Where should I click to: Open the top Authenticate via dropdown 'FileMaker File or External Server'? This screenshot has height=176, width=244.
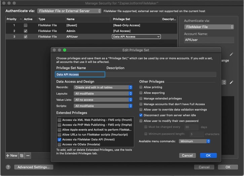point(69,11)
